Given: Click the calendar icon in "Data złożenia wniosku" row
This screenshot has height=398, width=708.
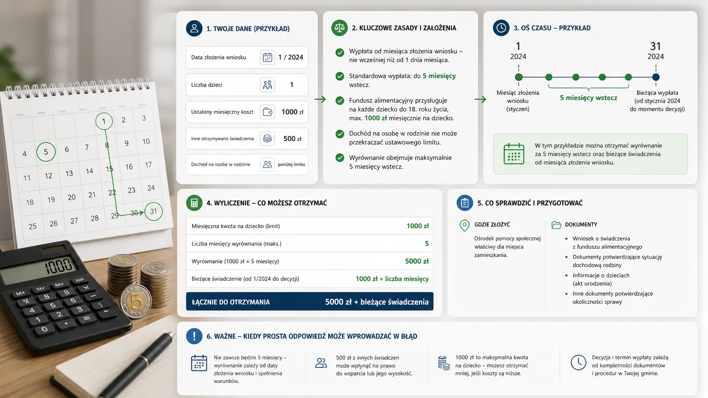Looking at the screenshot, I should pyautogui.click(x=267, y=57).
